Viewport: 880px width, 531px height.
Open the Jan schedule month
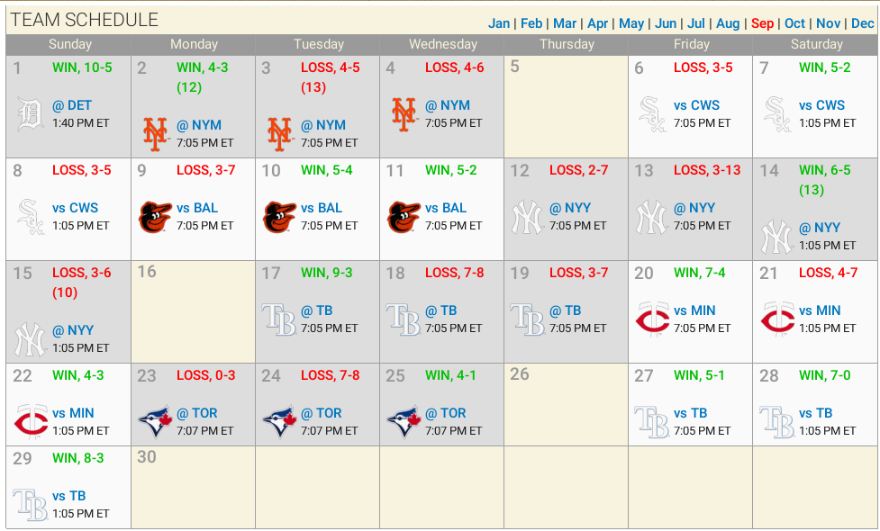[x=499, y=23]
